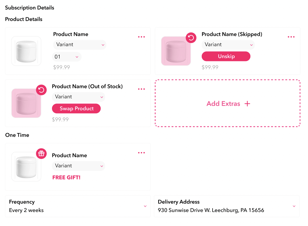Viewport: 308px width, 226px height.
Task: Open the Variant selector for the out-of-stock product
Action: click(78, 97)
